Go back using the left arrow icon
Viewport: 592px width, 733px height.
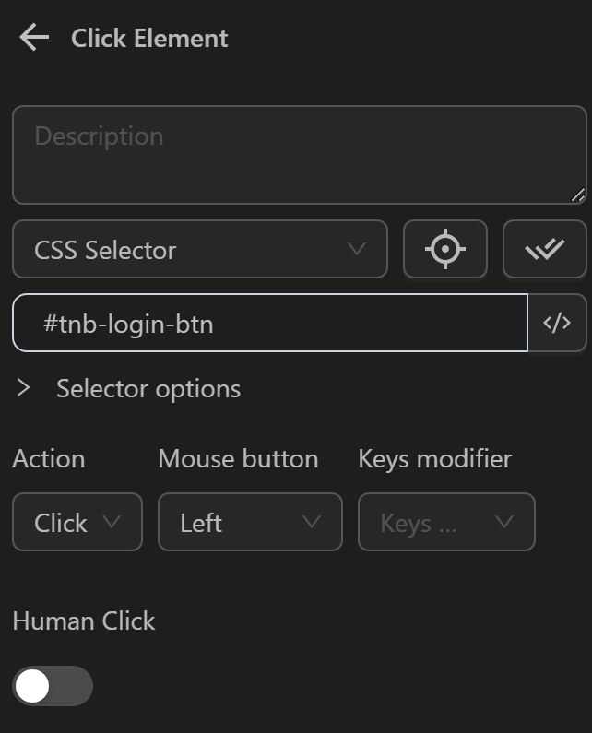(x=34, y=38)
